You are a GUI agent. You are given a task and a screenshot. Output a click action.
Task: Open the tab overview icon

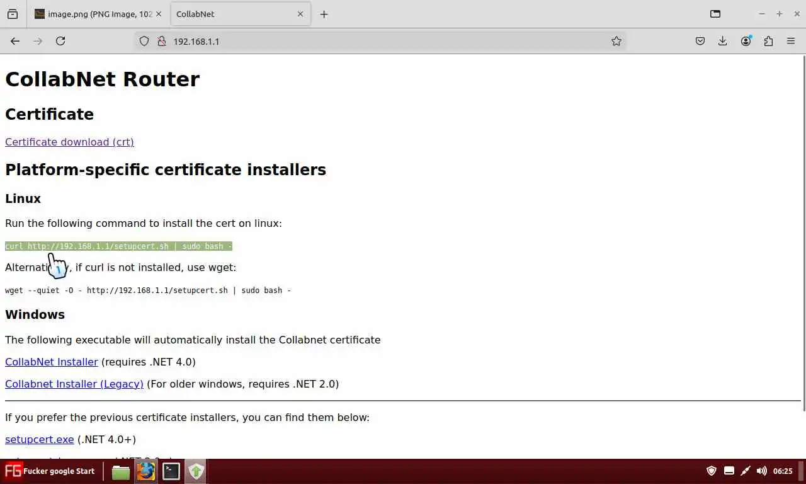pos(13,14)
